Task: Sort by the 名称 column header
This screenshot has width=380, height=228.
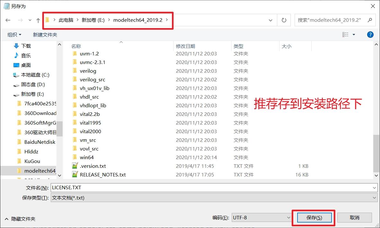Action: [x=76, y=46]
